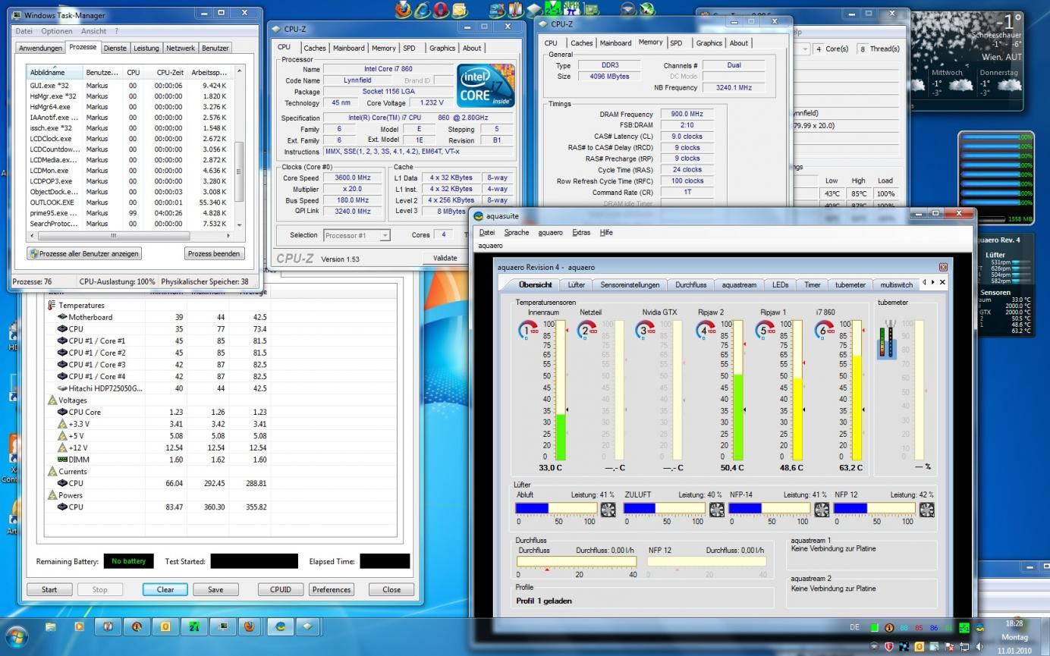Collapse the Powers tree node
Screen dimensions: 1050x656
[65, 495]
